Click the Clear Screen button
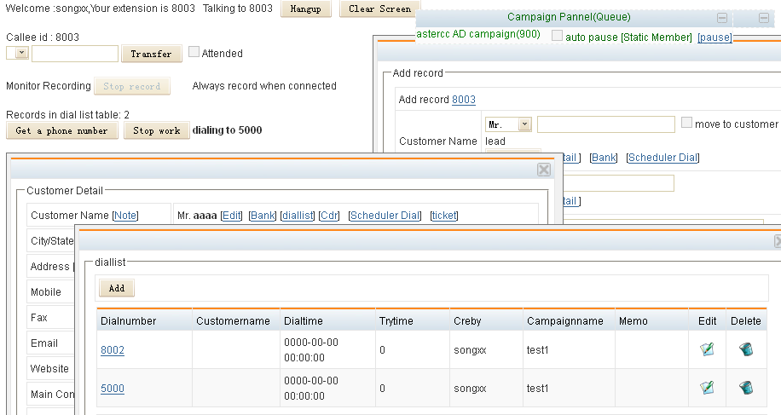Image resolution: width=781 pixels, height=415 pixels. pyautogui.click(x=379, y=9)
